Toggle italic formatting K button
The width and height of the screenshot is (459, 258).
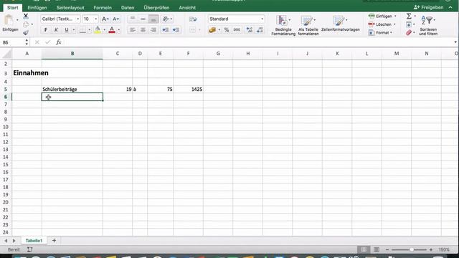[56, 30]
